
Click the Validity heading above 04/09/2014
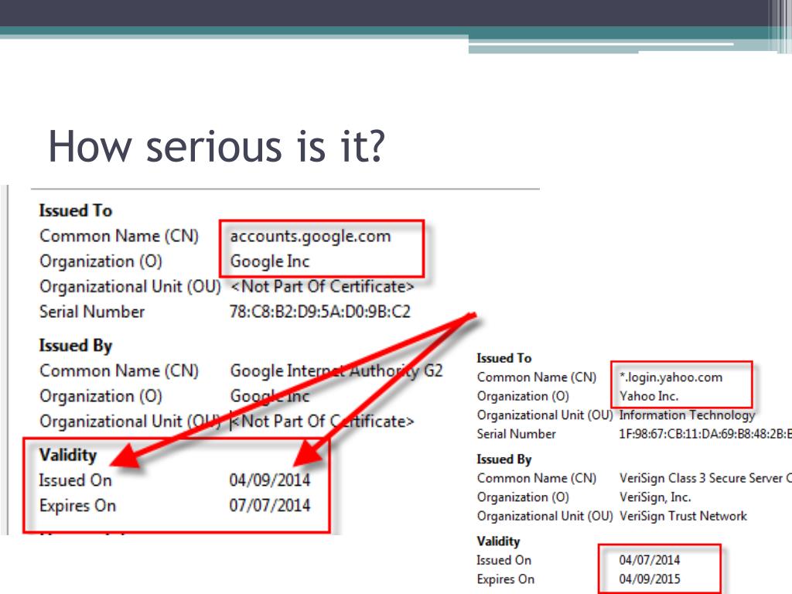(x=68, y=455)
